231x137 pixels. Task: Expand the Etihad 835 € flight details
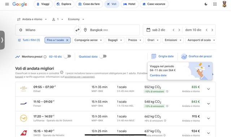[208, 89]
